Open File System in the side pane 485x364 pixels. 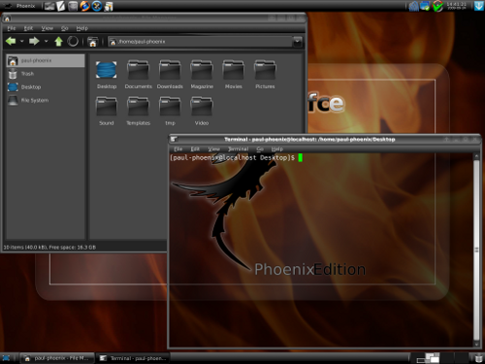click(46, 100)
